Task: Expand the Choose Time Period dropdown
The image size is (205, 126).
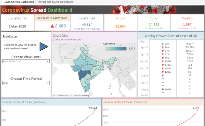Action: coord(26,83)
